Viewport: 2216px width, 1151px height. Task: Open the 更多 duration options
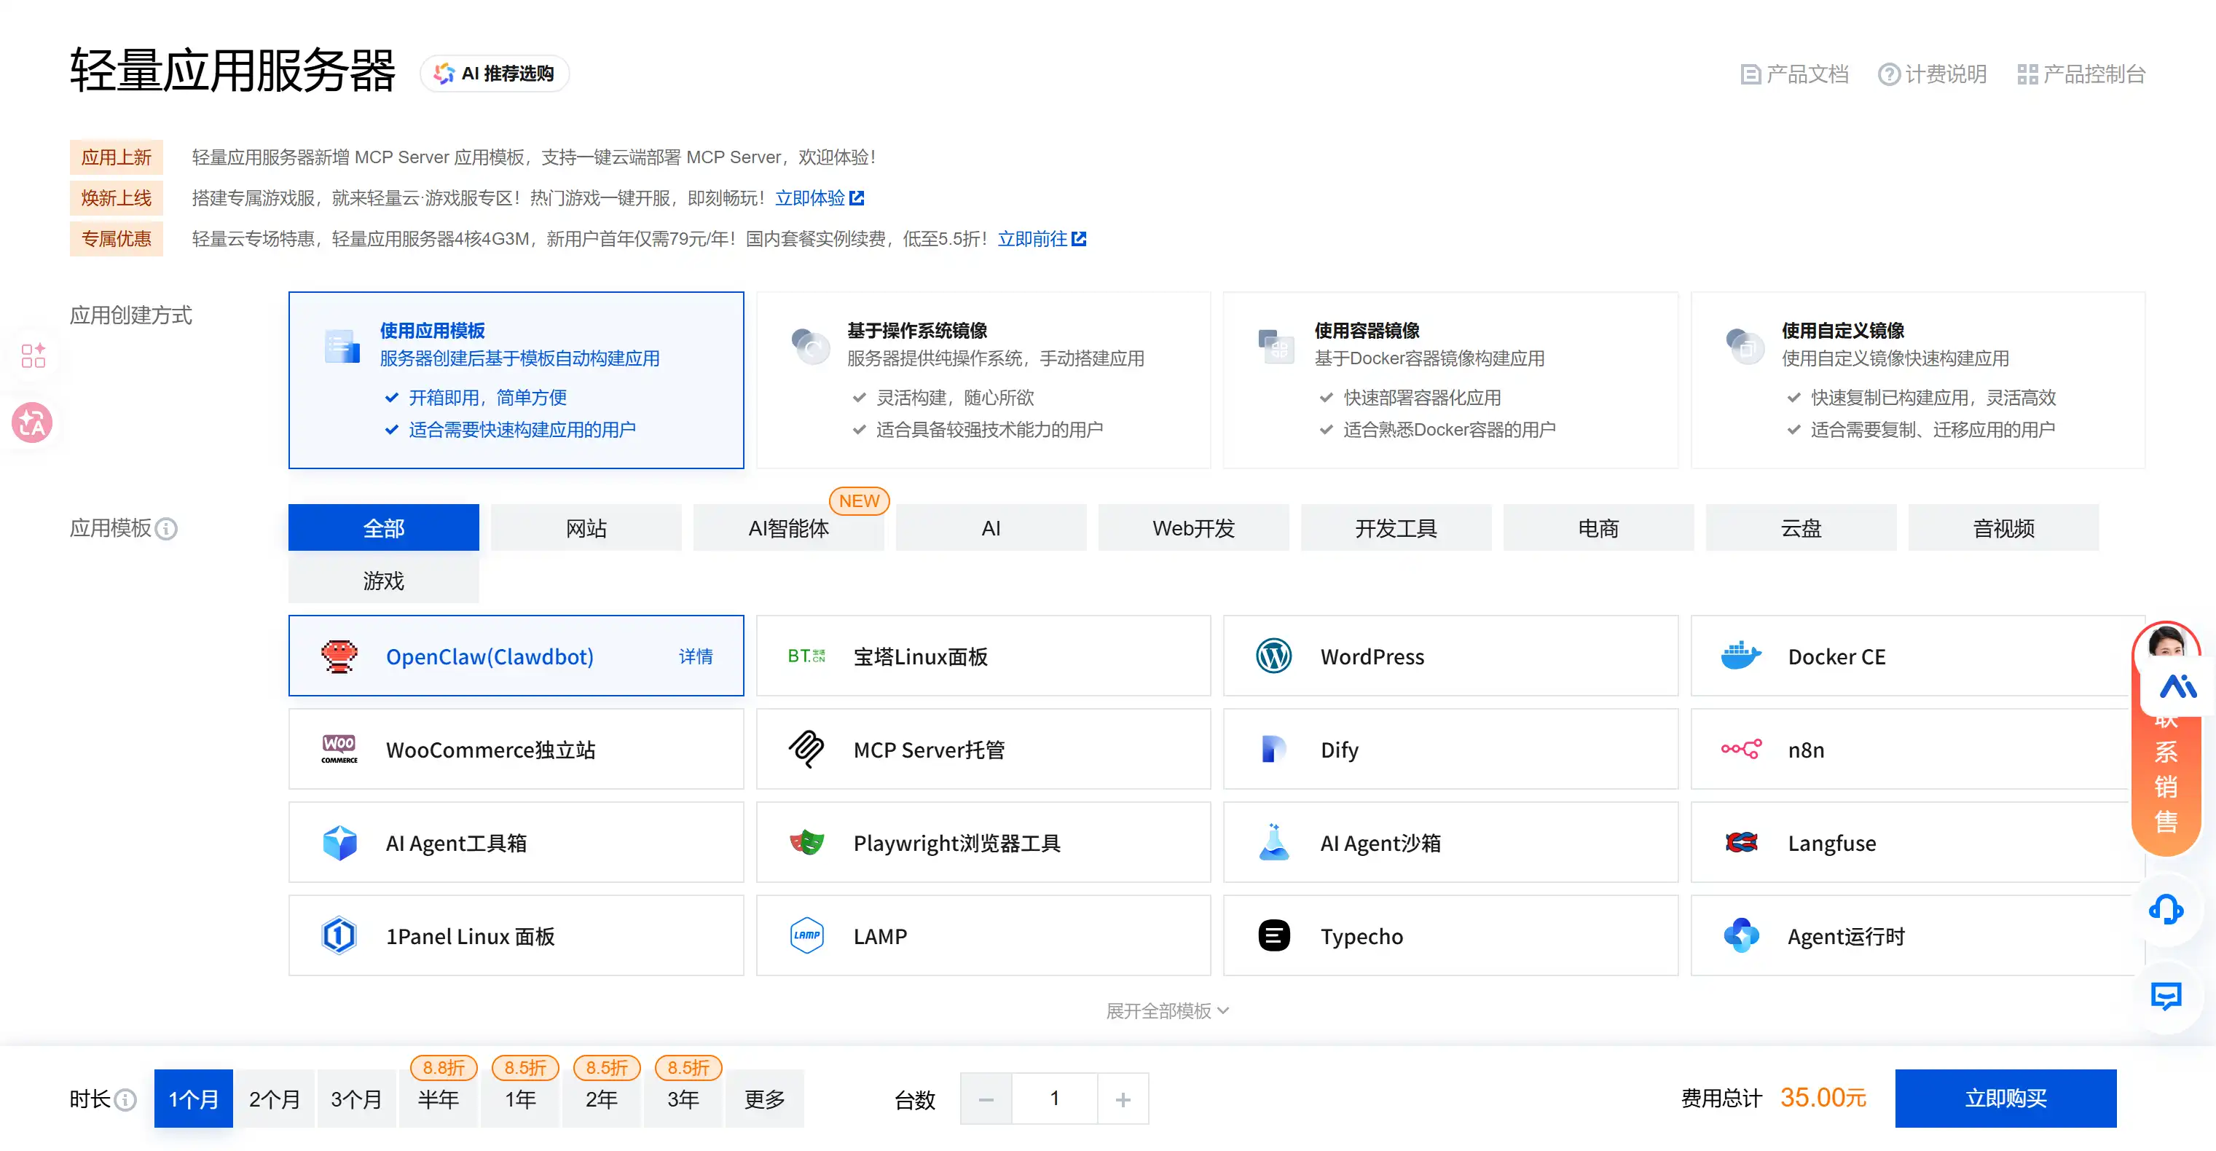[764, 1099]
